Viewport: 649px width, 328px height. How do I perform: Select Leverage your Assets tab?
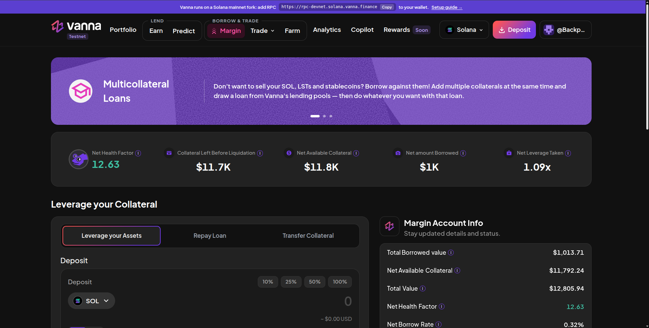111,236
